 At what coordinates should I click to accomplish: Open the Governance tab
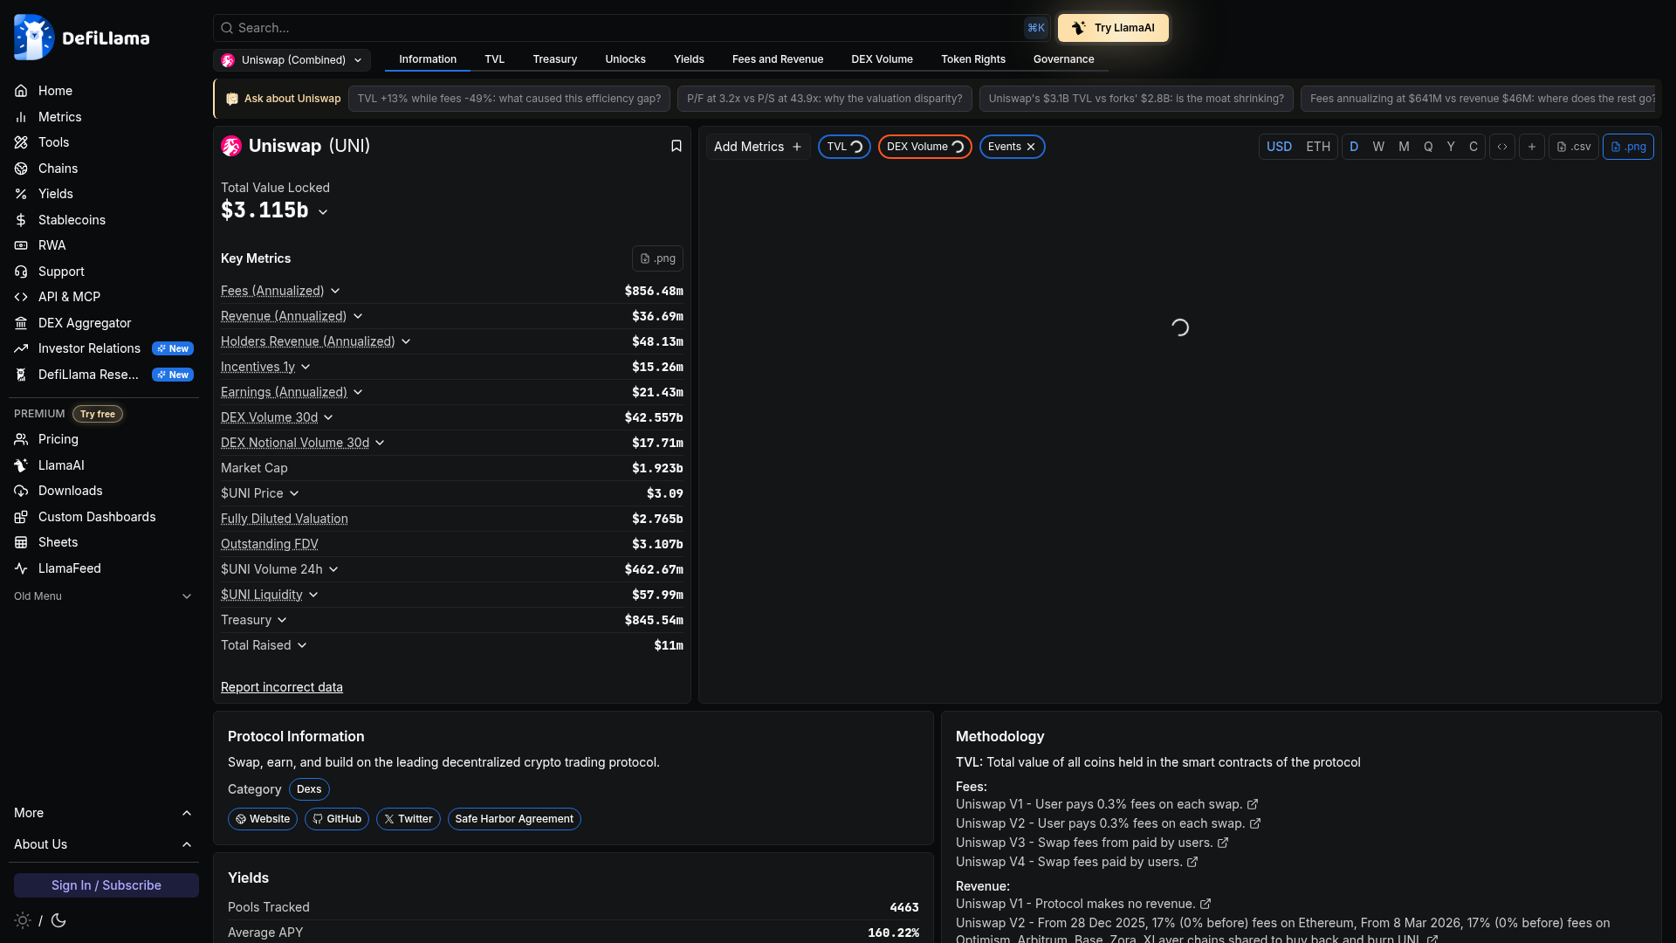1064,59
